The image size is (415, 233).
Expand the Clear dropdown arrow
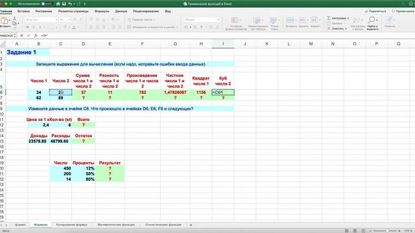(x=346, y=28)
